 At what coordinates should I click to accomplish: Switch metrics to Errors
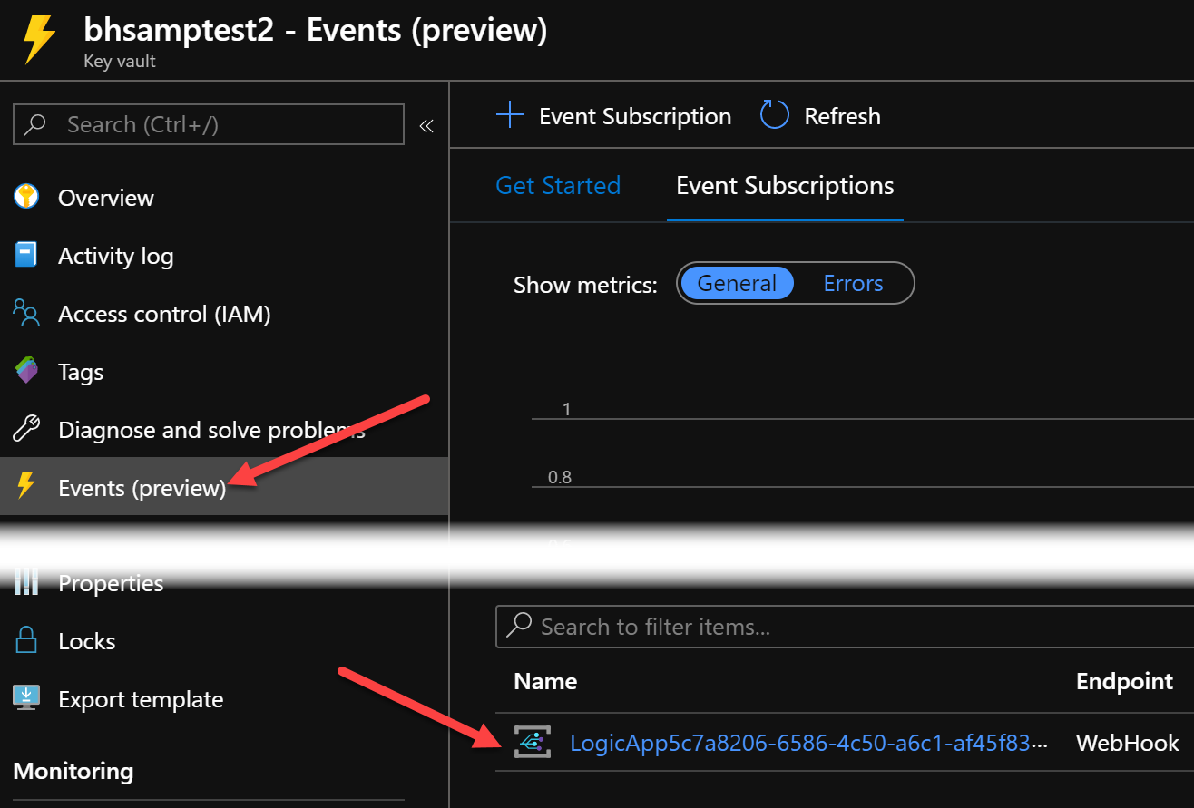tap(853, 283)
